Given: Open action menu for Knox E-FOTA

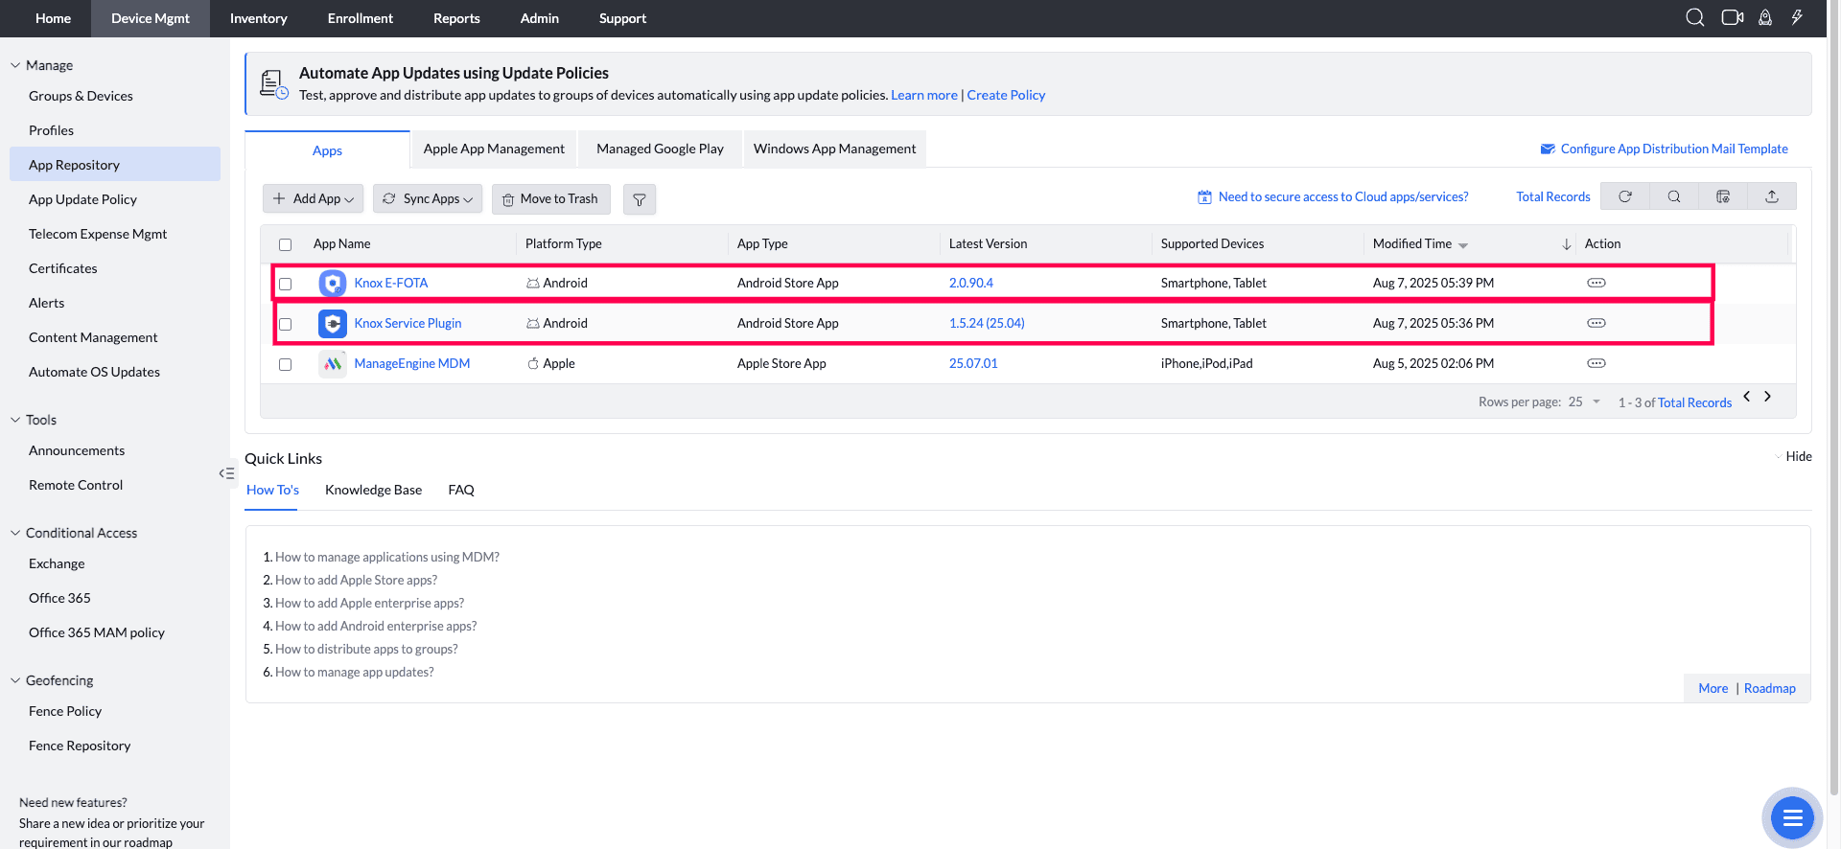Looking at the screenshot, I should (x=1596, y=283).
